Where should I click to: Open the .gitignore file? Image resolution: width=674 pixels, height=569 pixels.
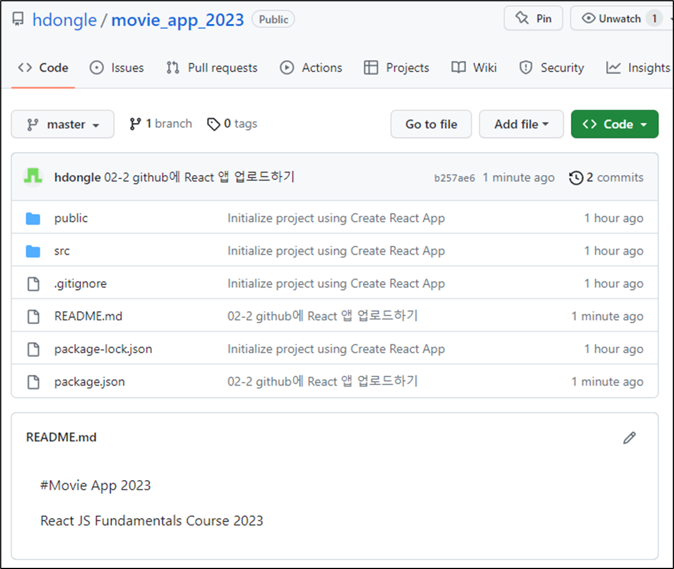(80, 284)
